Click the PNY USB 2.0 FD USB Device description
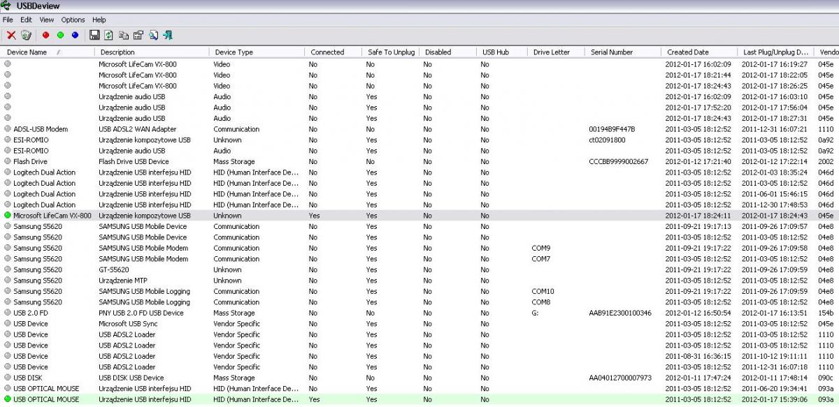839x407 pixels. (141, 313)
